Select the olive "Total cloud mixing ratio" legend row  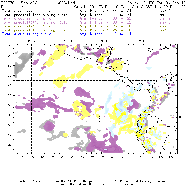click(86, 26)
